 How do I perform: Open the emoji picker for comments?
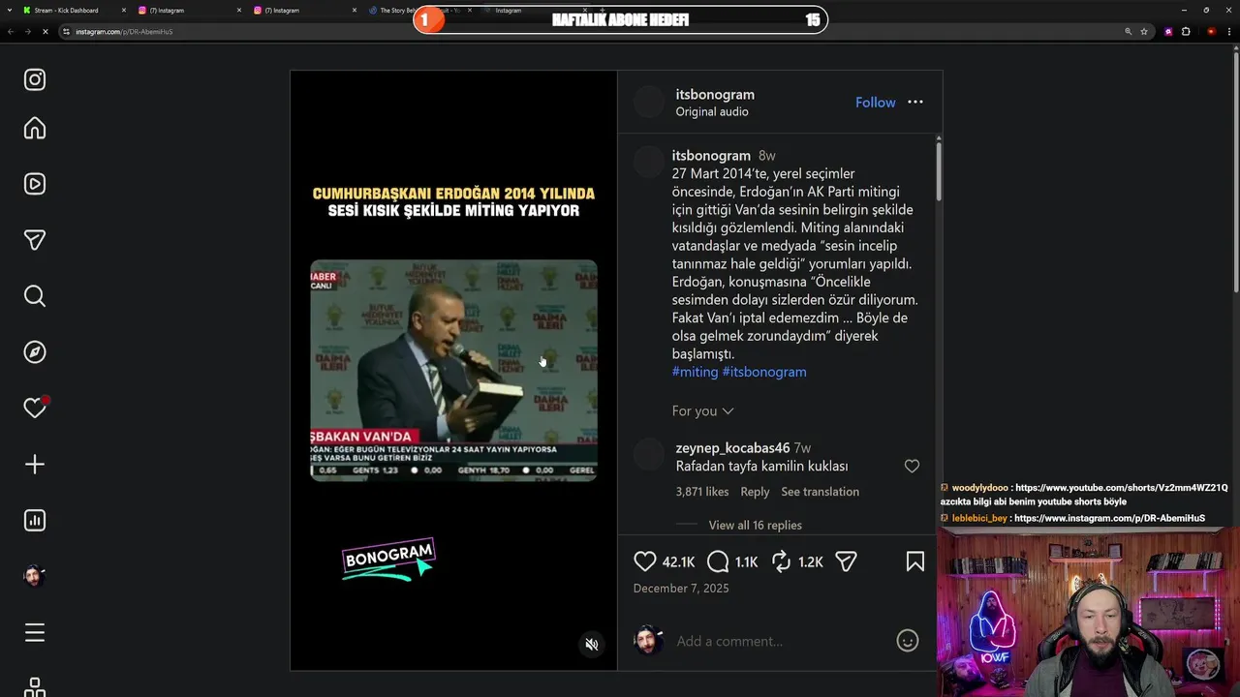click(908, 641)
